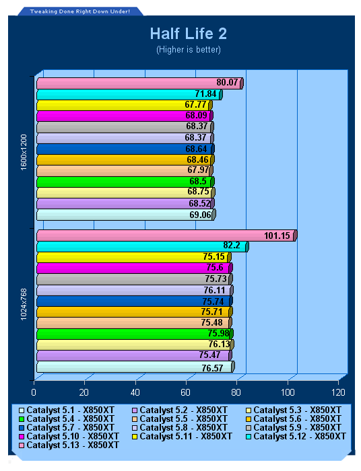Click the 80 tick on the horizontal axis
Image resolution: width=361 pixels, height=471 pixels.
[x=236, y=392]
